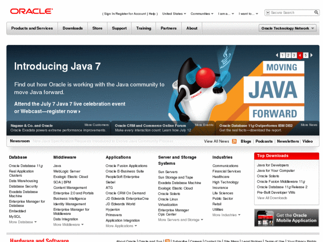Open the Video link

[307, 141]
